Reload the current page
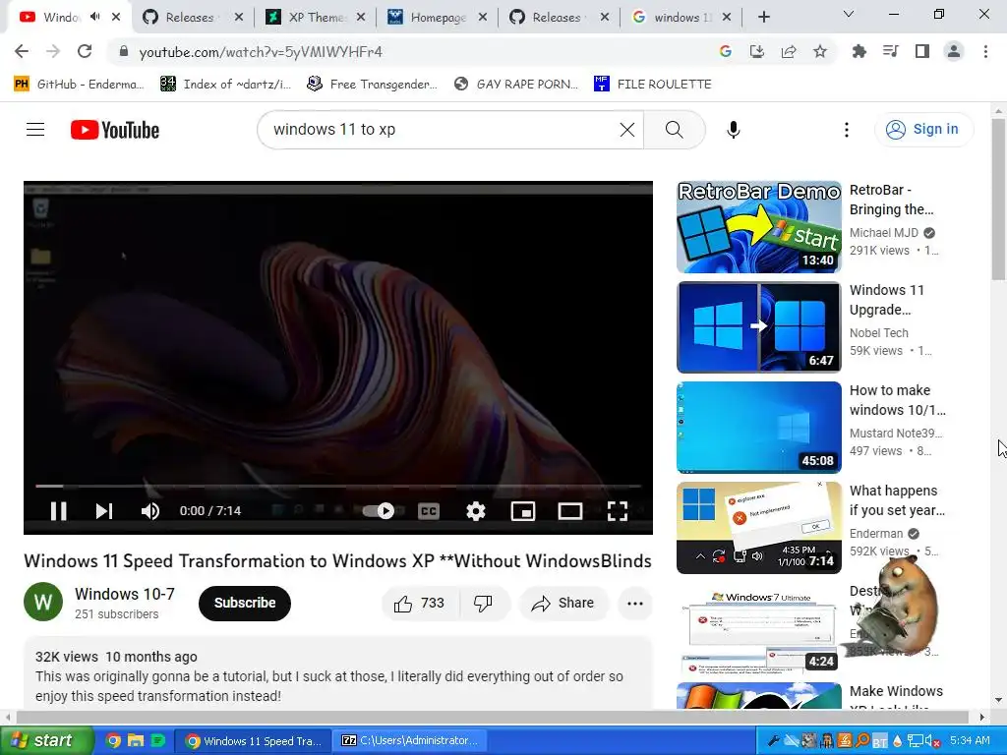This screenshot has height=755, width=1007. coord(85,51)
